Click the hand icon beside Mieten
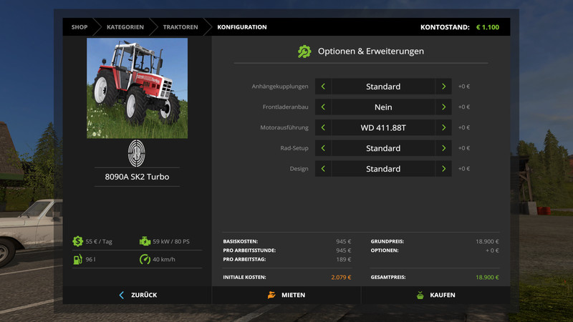Screen dimensions: 573x322 click(271, 295)
